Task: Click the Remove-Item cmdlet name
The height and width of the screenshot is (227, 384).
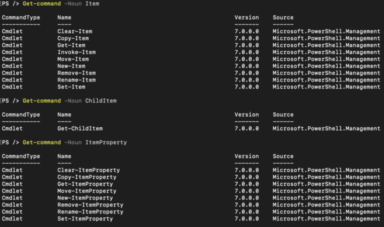Action: pos(76,73)
